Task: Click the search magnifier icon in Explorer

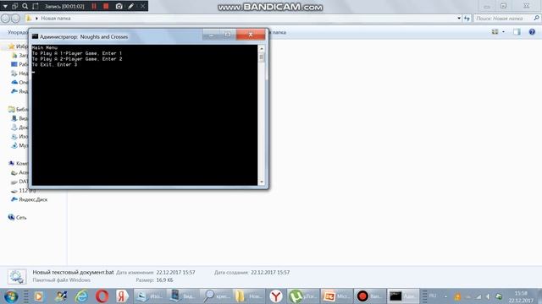Action: click(536, 18)
